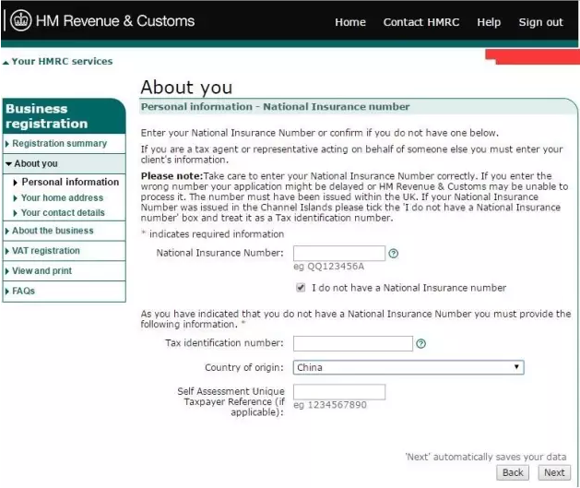Screen dimensions: 580x488
Task: Click help icon next to Tax identification number
Action: pos(421,343)
